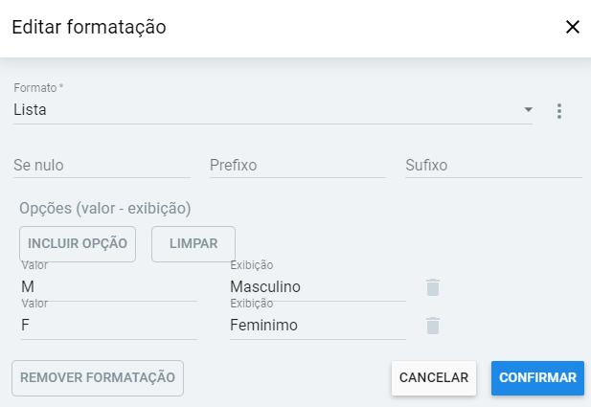Screen dimensions: 591x407
Task: Cancel the formatting changes
Action: tap(433, 377)
